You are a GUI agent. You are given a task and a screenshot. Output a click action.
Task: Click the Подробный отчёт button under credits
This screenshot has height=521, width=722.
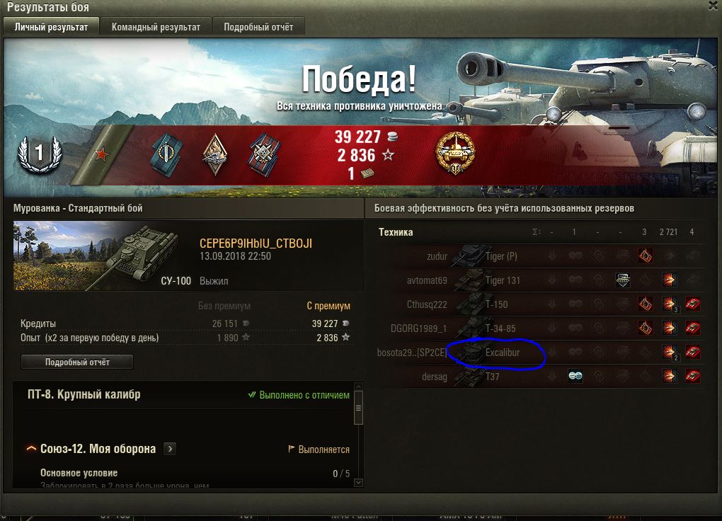click(x=77, y=362)
